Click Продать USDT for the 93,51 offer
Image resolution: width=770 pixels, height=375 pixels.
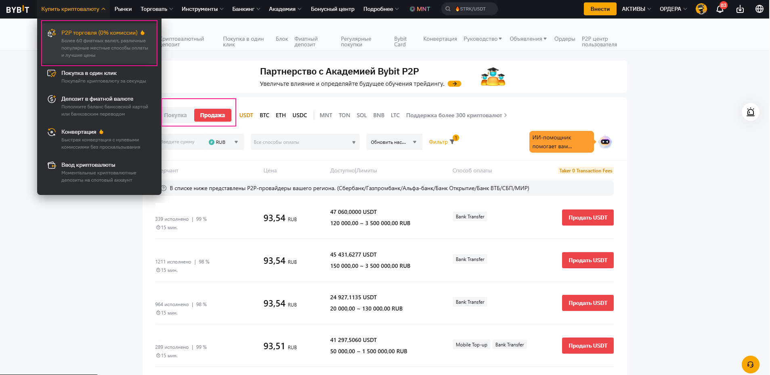pos(587,346)
